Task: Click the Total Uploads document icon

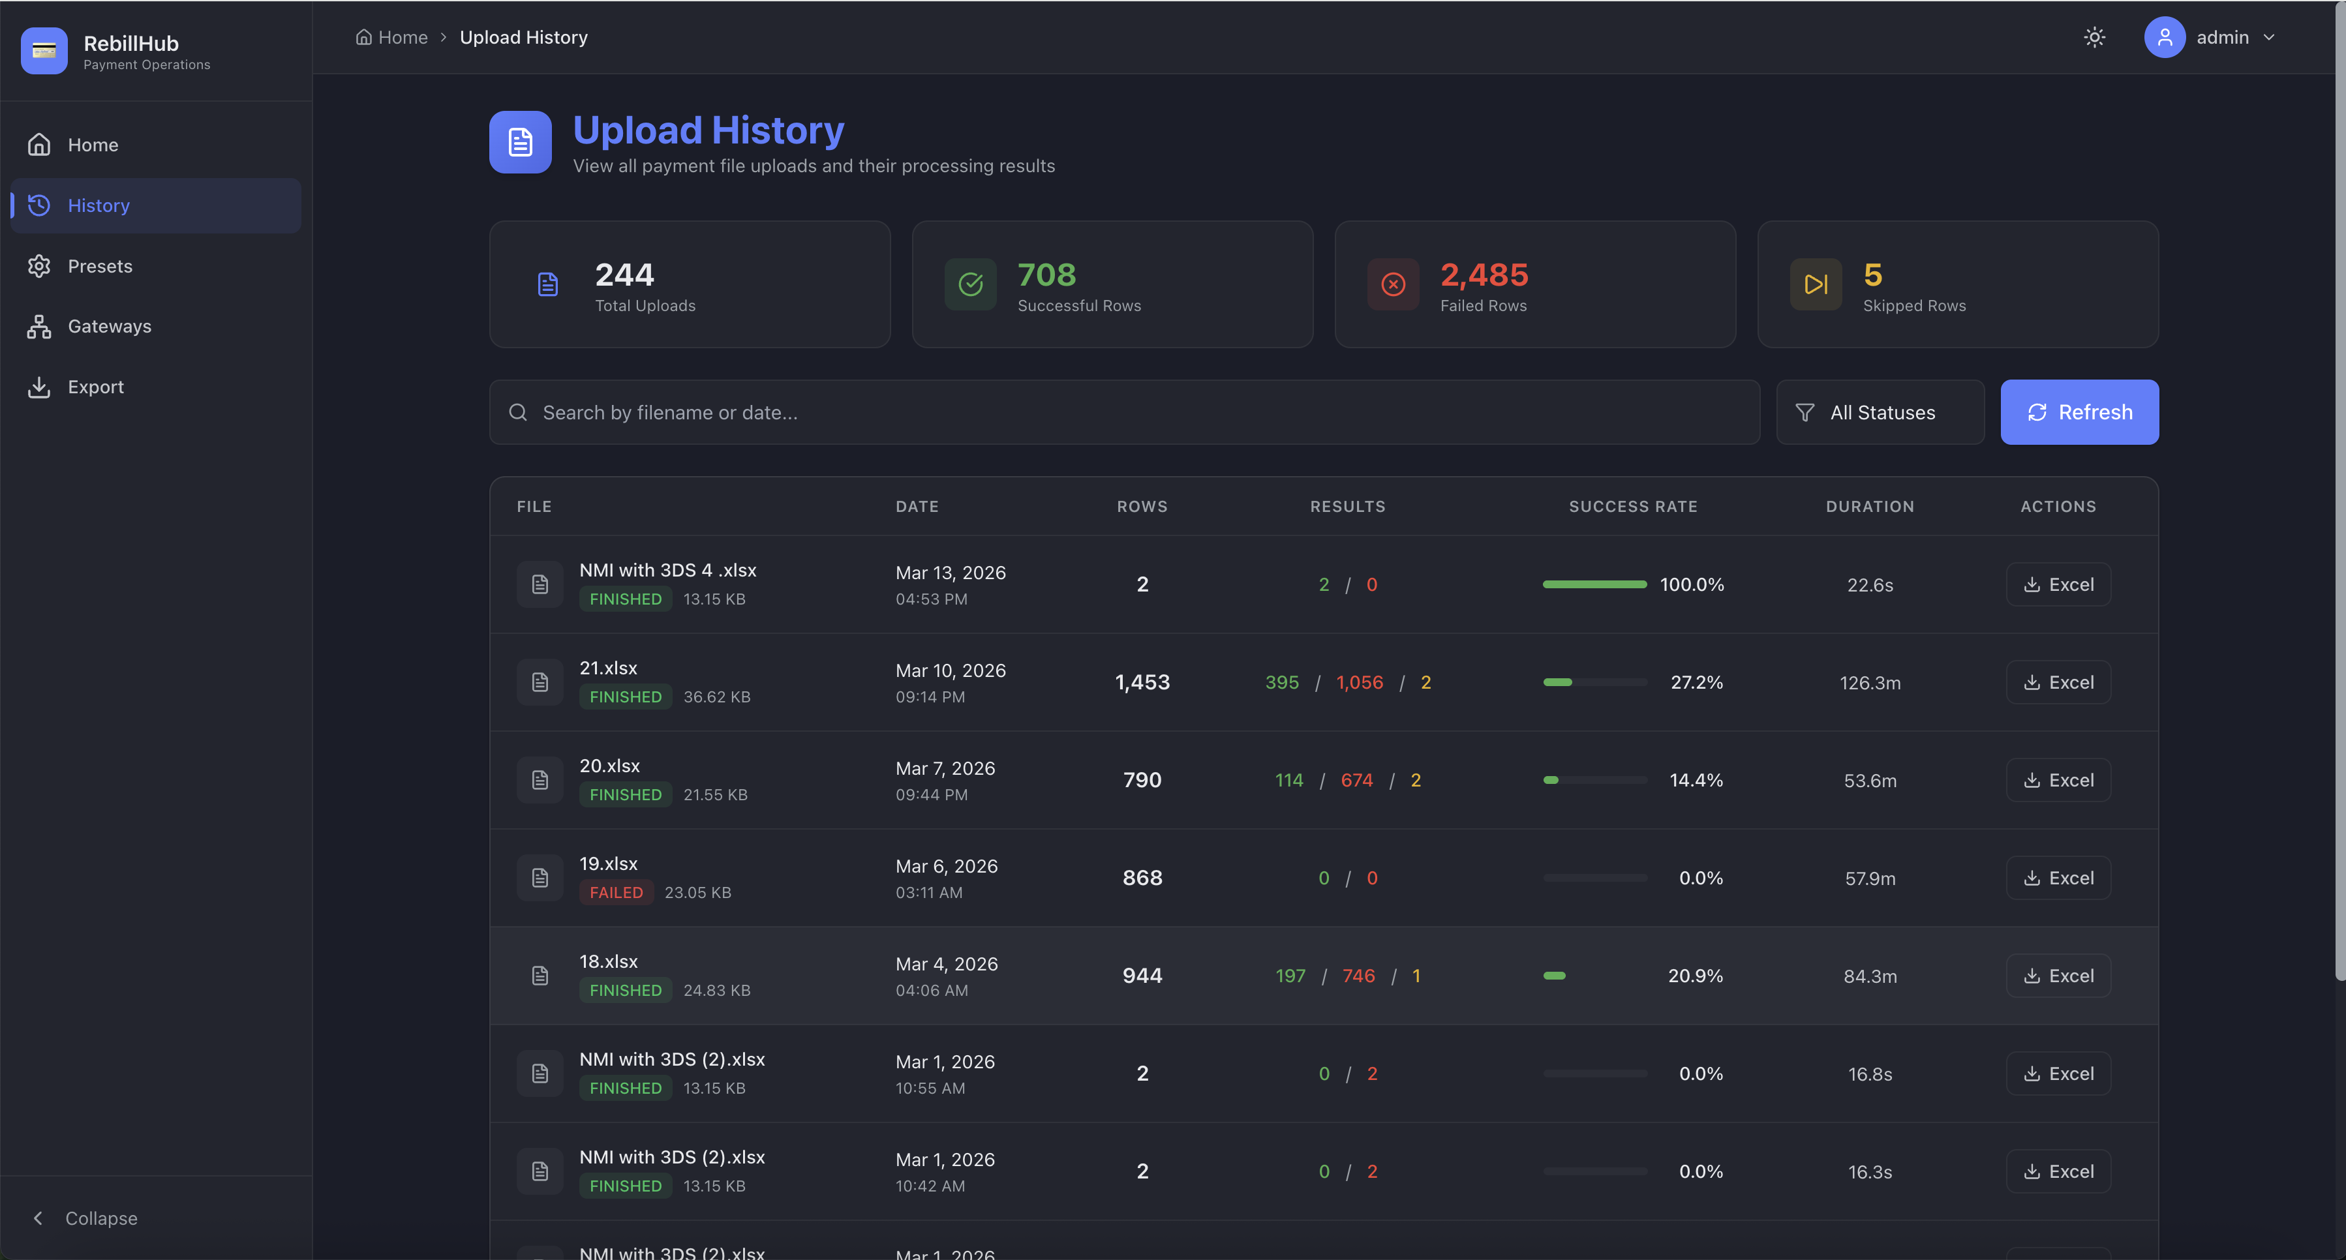Action: point(547,284)
